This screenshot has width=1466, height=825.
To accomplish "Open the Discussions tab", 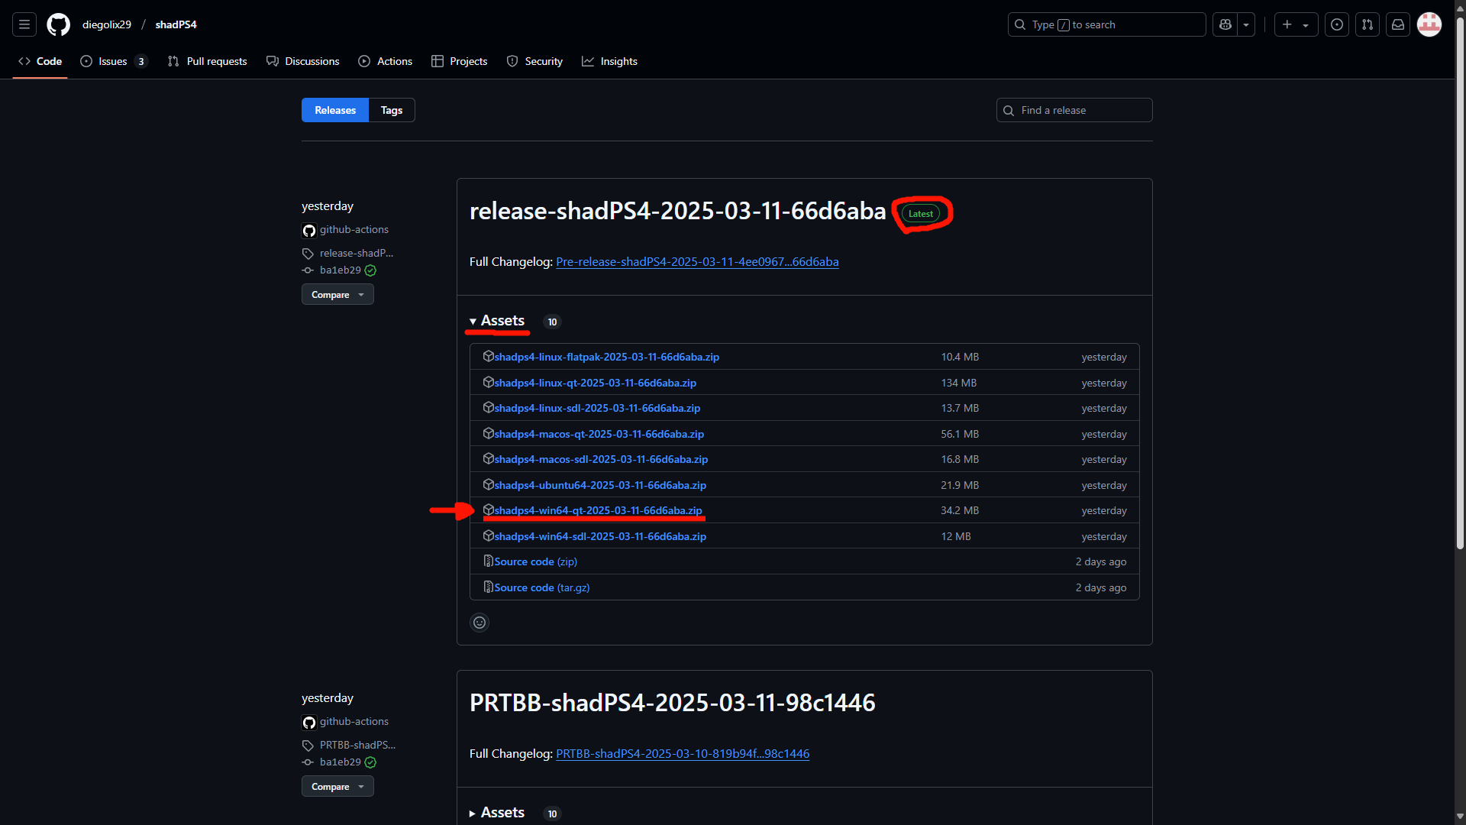I will (303, 61).
